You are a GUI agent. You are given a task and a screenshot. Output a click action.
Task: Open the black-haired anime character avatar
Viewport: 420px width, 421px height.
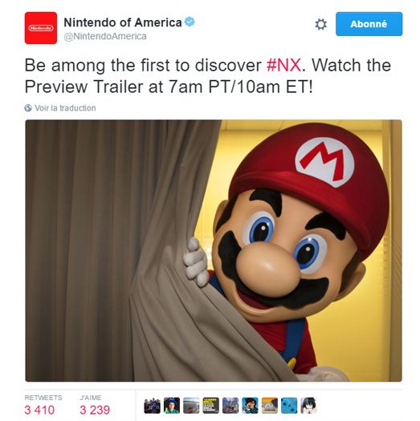tap(308, 406)
